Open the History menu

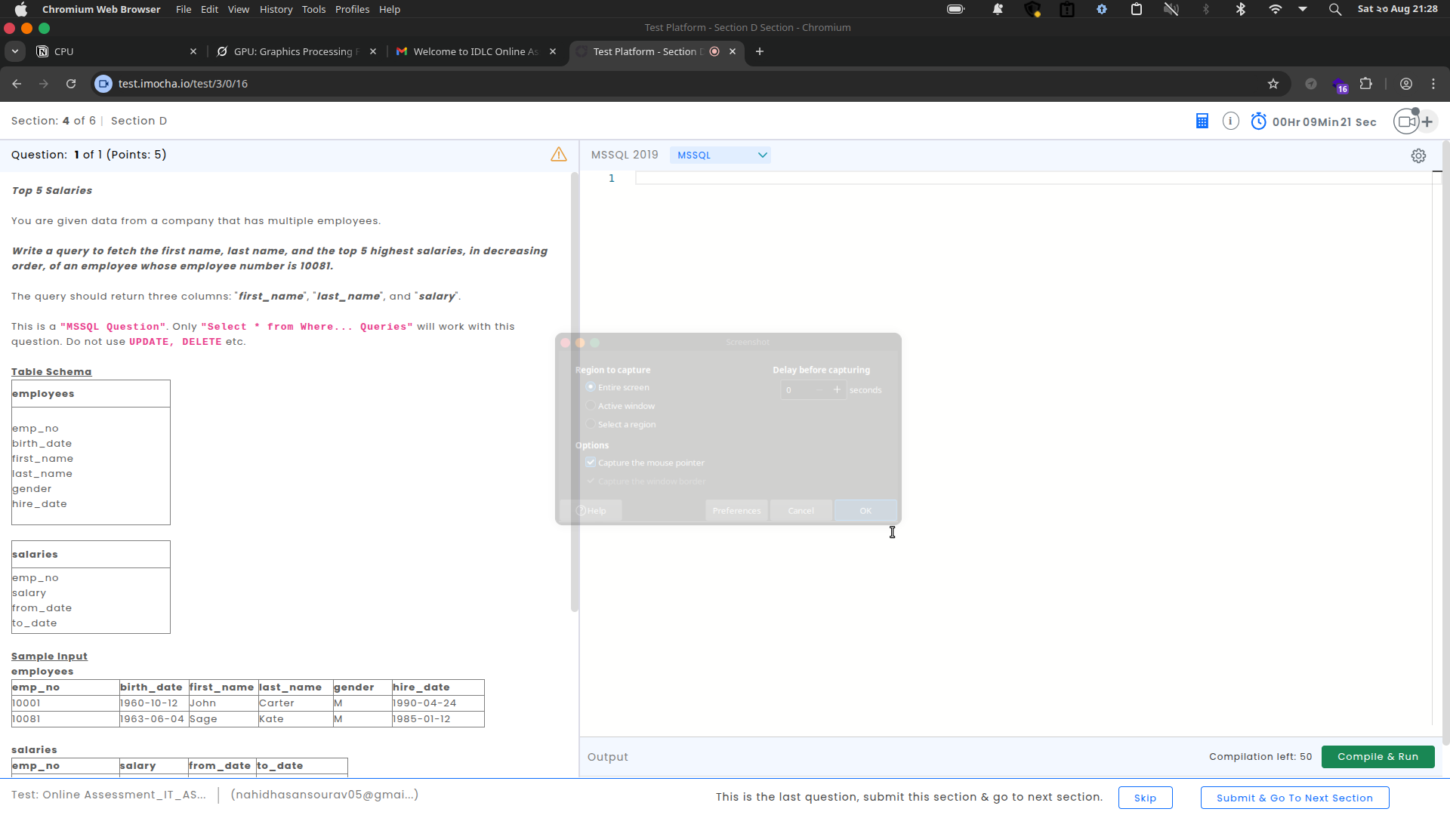point(276,9)
